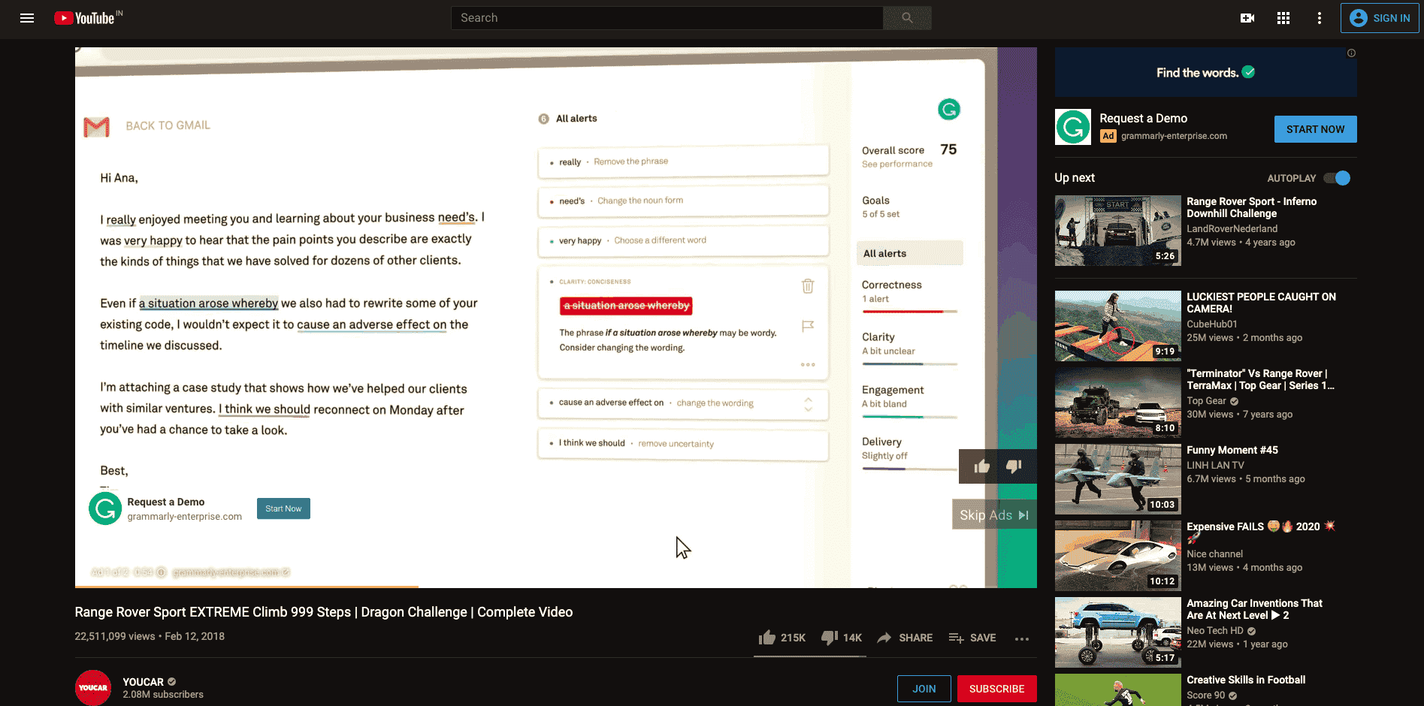Thumbs up the ad overlay

click(981, 467)
